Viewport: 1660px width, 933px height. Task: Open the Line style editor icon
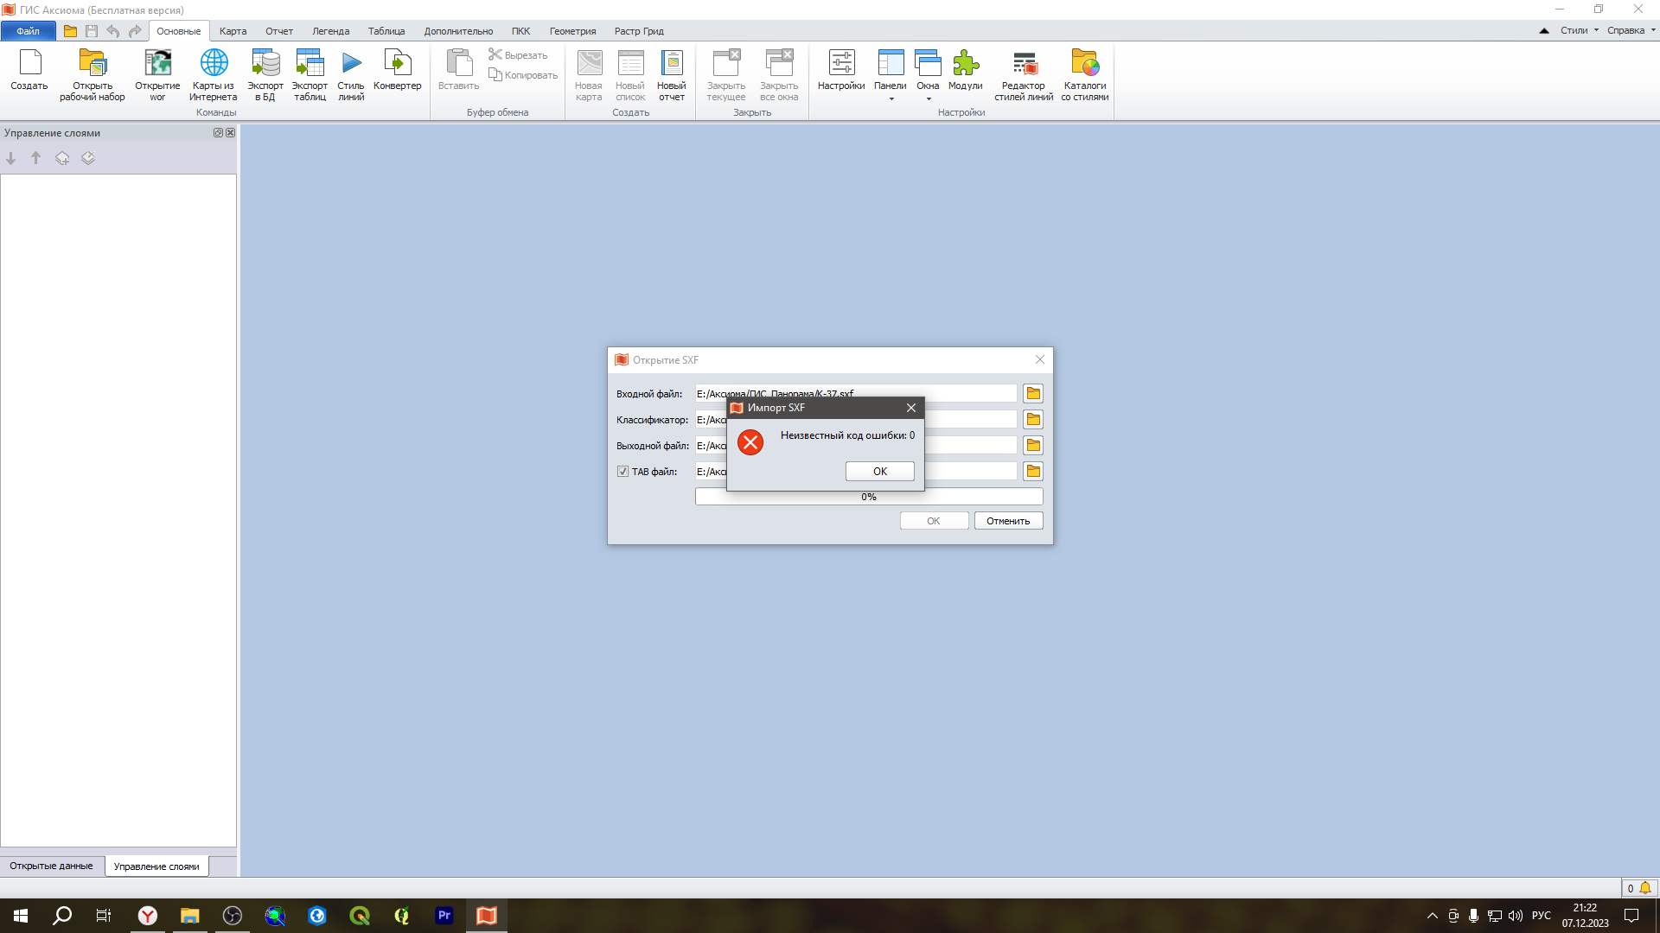pyautogui.click(x=1024, y=64)
